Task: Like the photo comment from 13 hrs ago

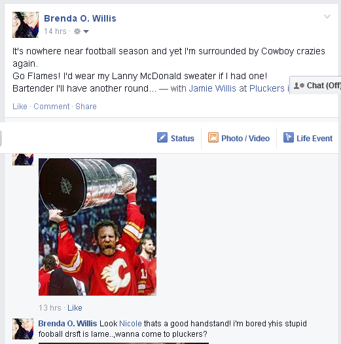Action: [x=75, y=308]
